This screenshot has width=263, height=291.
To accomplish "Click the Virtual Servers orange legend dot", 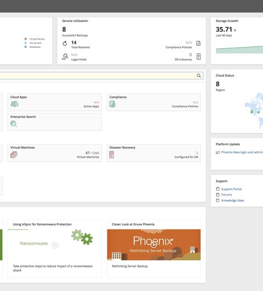I will [x=26, y=39].
